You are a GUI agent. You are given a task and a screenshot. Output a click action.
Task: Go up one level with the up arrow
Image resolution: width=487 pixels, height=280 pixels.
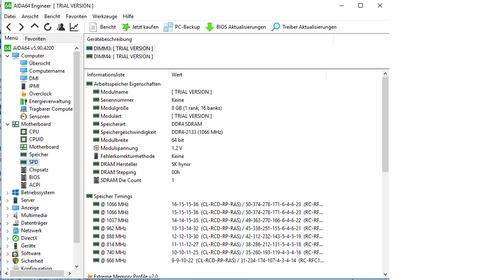pos(35,26)
